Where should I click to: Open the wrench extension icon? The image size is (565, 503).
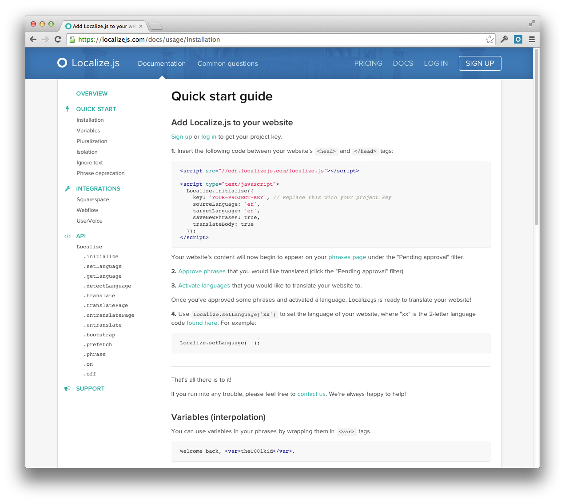tap(504, 40)
